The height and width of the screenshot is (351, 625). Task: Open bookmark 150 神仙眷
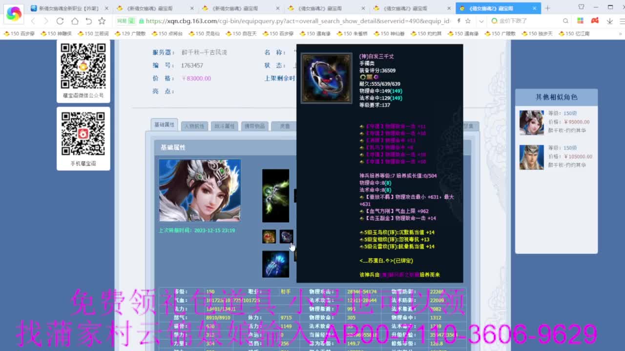389,34
